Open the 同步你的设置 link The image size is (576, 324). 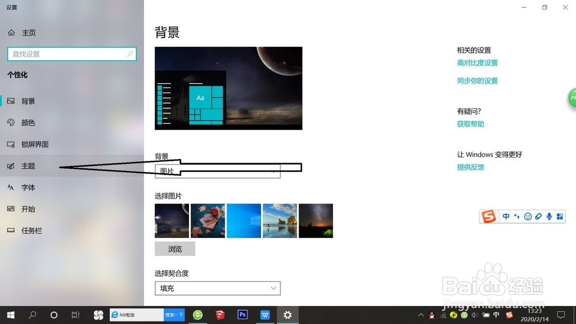[x=477, y=81]
